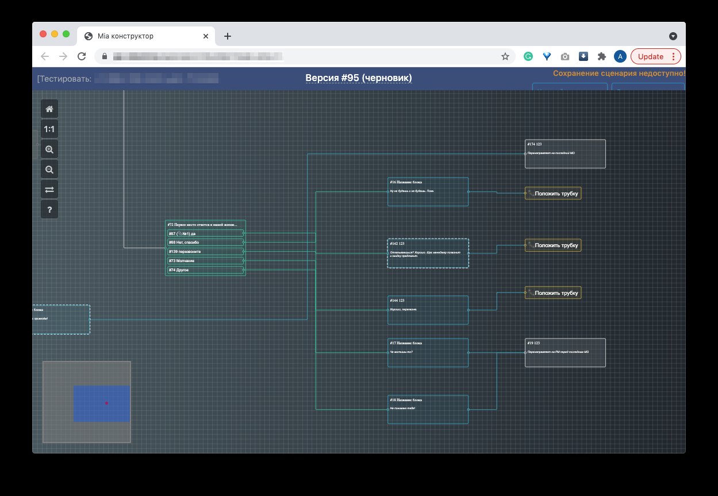Image resolution: width=718 pixels, height=496 pixels.
Task: Open help with the question mark icon
Action: point(49,209)
